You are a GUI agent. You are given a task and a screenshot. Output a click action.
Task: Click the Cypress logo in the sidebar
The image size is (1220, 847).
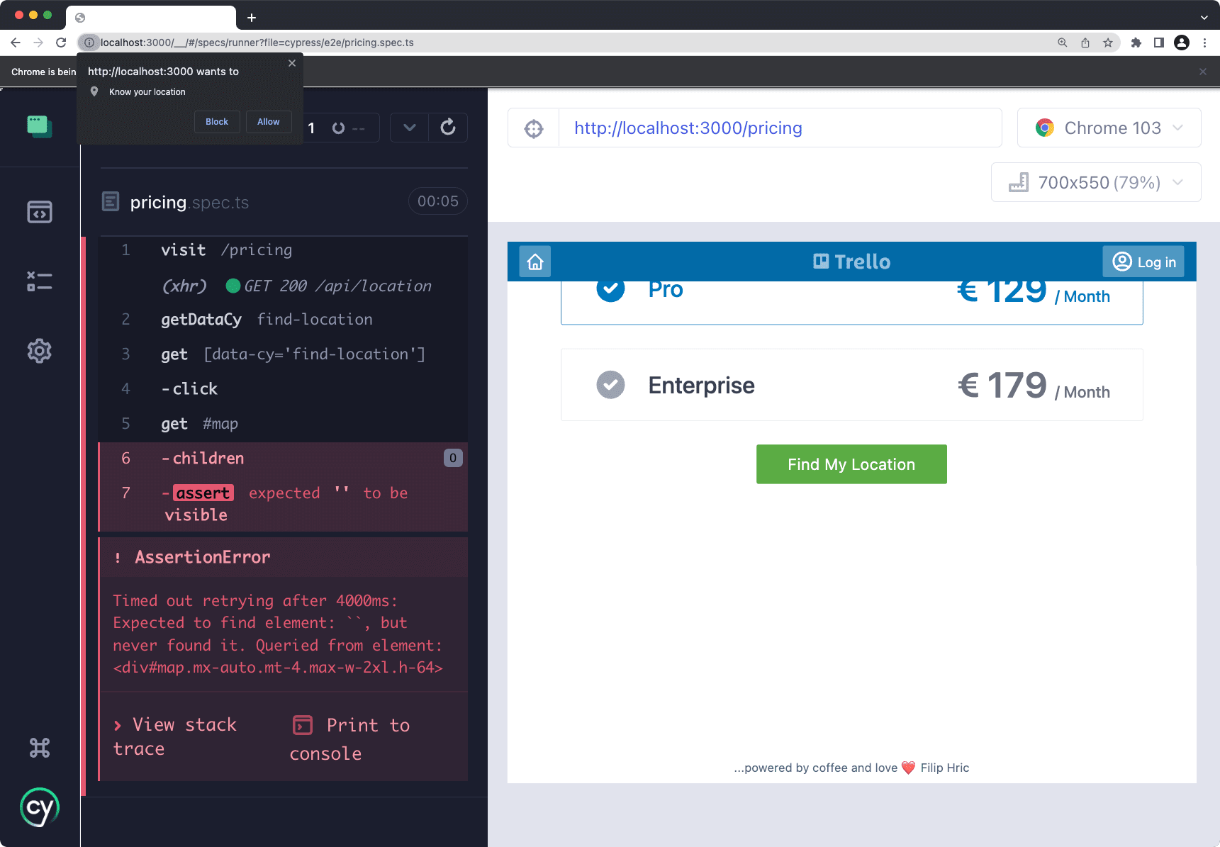point(40,807)
